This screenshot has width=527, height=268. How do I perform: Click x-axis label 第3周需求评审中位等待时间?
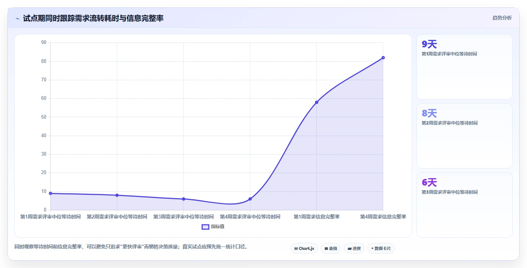pyautogui.click(x=184, y=217)
